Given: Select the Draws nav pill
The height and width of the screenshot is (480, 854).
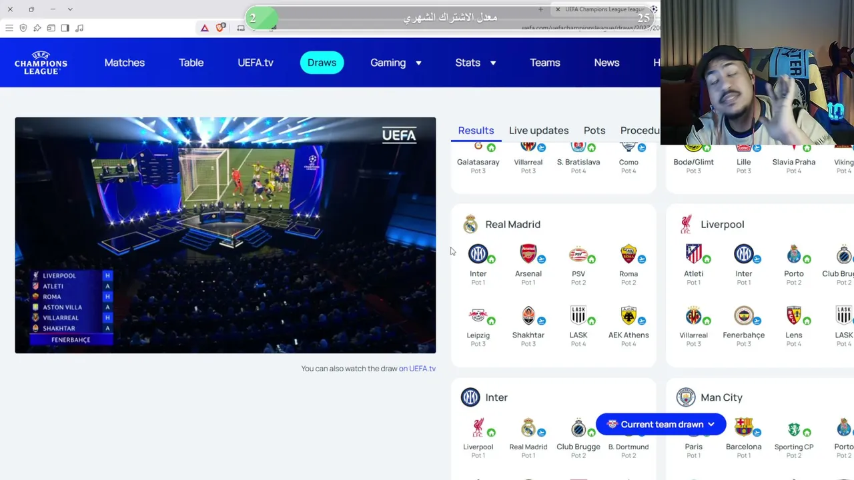Looking at the screenshot, I should (x=322, y=63).
